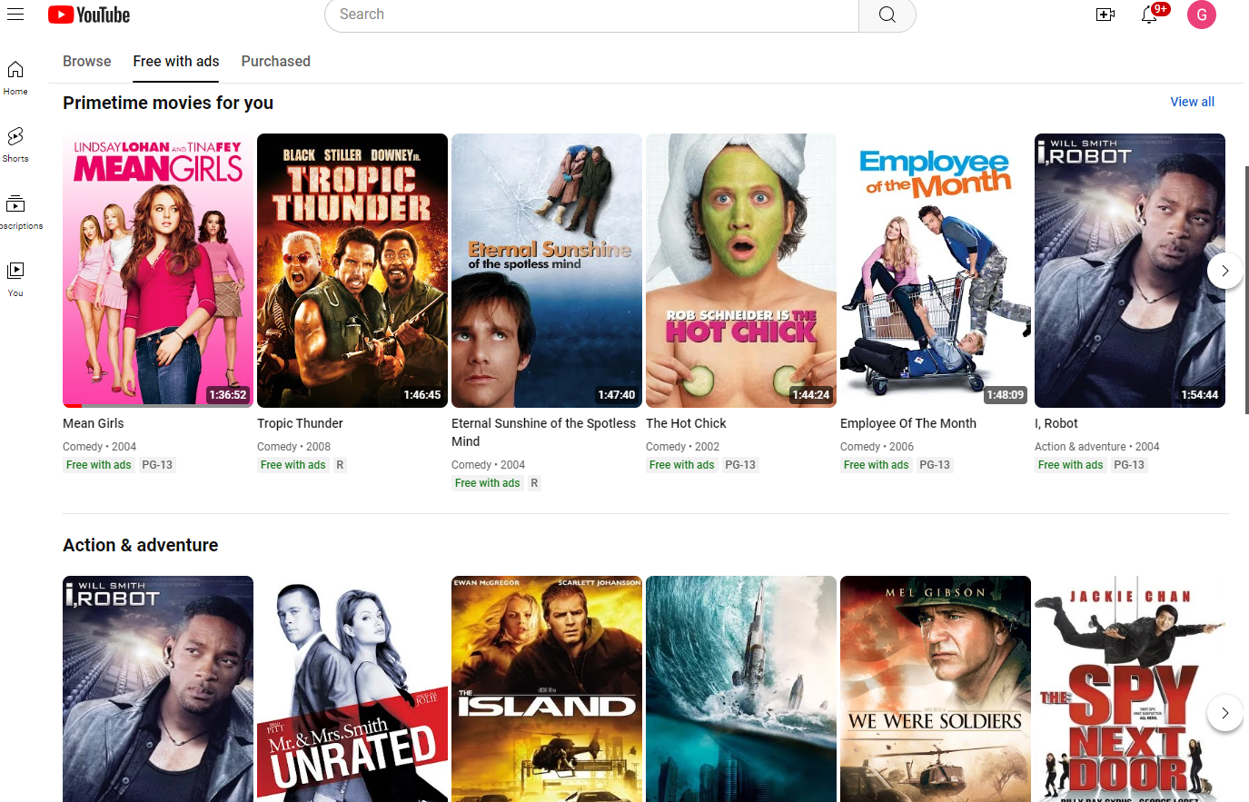Image resolution: width=1249 pixels, height=802 pixels.
Task: Show next Primetime movies with arrow
Action: coord(1224,271)
